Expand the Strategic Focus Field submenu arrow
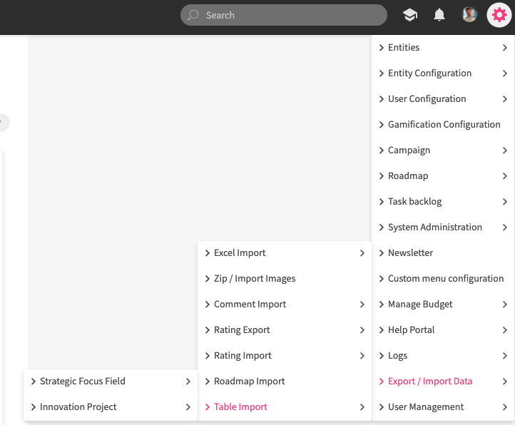The width and height of the screenshot is (515, 425). click(188, 382)
